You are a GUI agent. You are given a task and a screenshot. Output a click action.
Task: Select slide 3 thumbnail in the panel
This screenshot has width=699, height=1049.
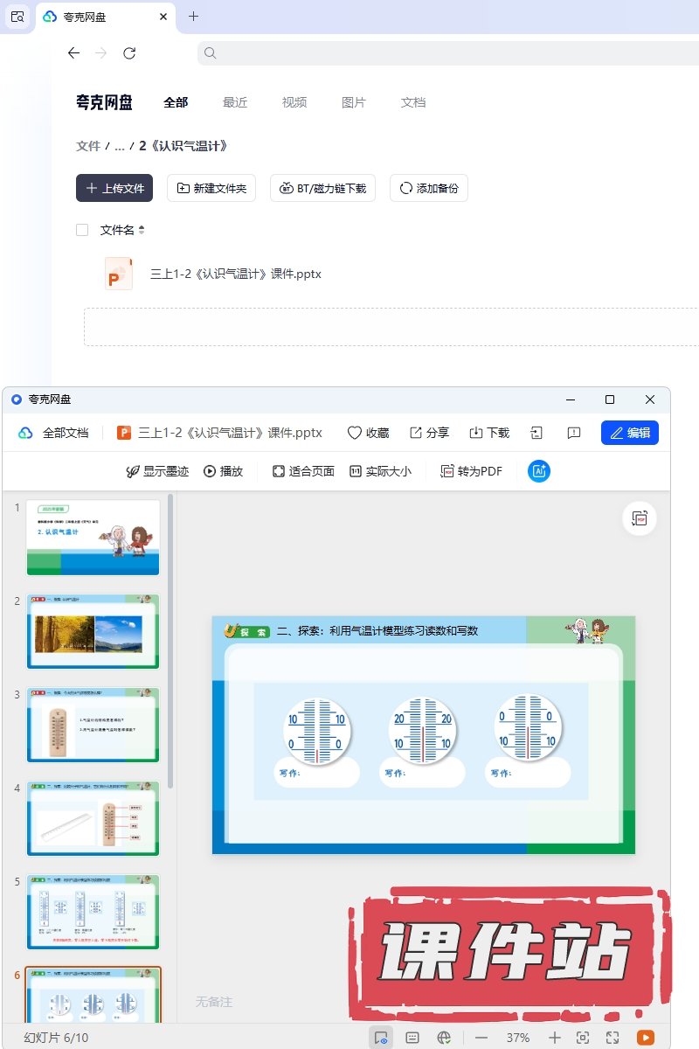(93, 724)
